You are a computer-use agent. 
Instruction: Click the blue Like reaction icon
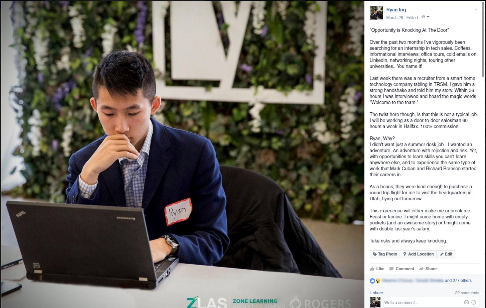click(x=372, y=281)
